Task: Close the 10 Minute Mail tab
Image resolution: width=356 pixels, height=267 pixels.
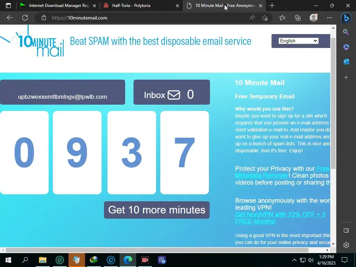Action: point(261,6)
